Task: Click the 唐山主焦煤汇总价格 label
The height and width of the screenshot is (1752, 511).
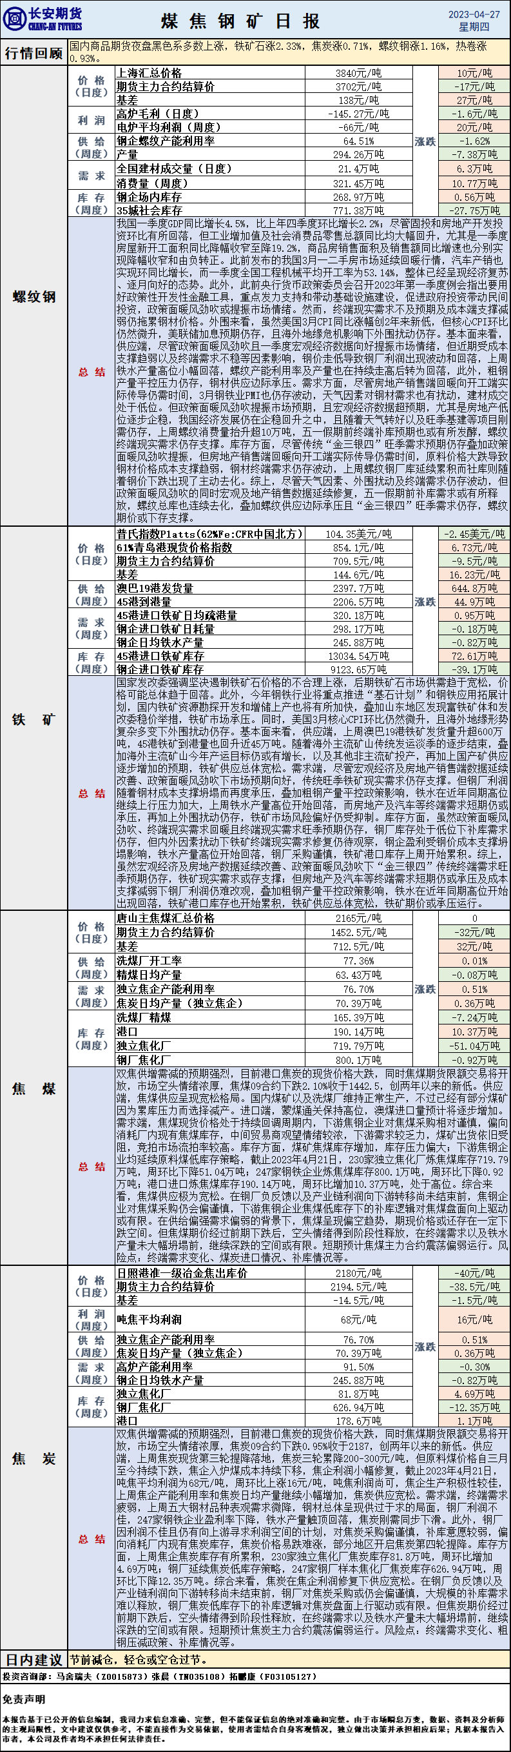Action: (x=166, y=918)
